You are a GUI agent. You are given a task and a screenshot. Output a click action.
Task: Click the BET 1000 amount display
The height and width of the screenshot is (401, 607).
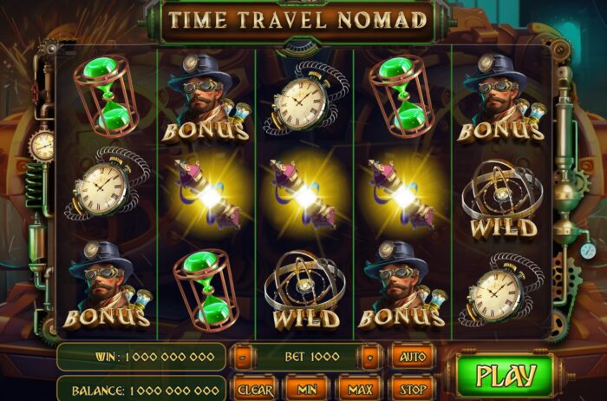click(x=312, y=357)
